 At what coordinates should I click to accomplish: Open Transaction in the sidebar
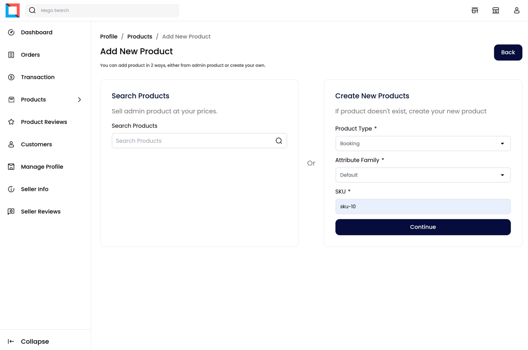coord(38,77)
